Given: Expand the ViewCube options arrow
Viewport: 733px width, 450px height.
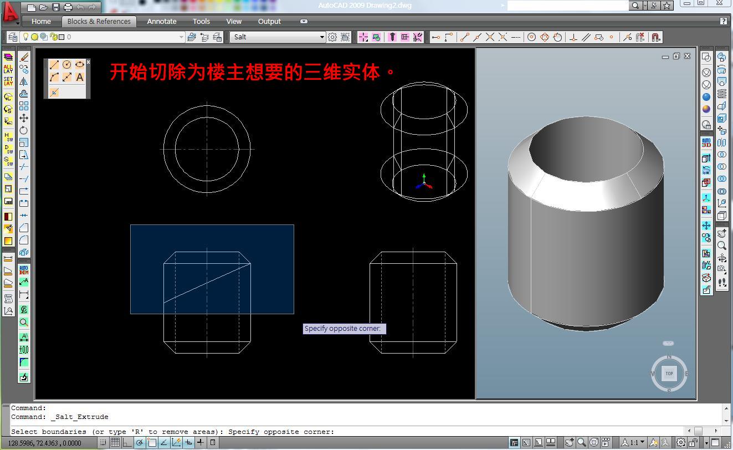Looking at the screenshot, I should coord(669,344).
